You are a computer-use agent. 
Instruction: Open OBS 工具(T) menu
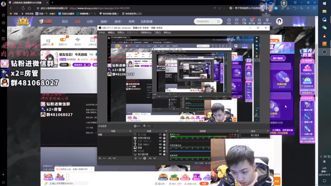(158, 33)
